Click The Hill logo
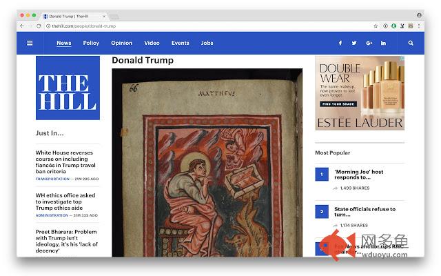This screenshot has height=276, width=441. (68, 88)
